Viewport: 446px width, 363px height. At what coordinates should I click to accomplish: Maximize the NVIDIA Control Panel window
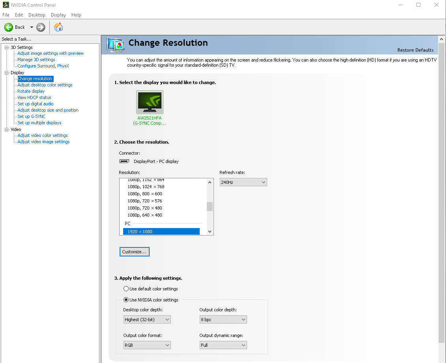pos(418,5)
